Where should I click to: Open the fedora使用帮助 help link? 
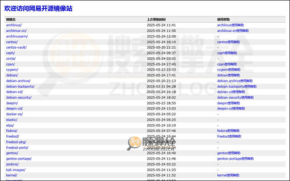(228, 131)
